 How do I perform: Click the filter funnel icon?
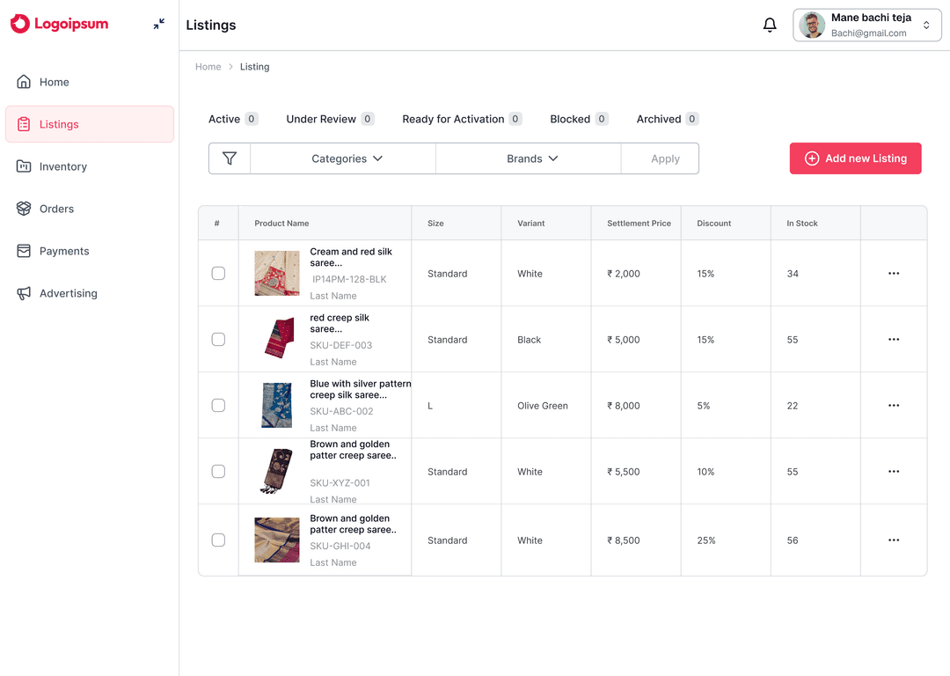(x=230, y=158)
